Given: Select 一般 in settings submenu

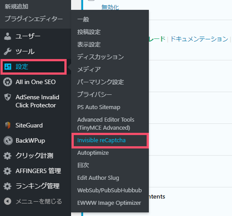Looking at the screenshot, I should pyautogui.click(x=83, y=19).
